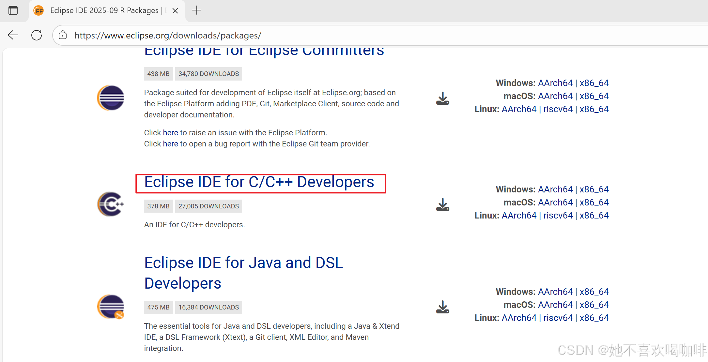The width and height of the screenshot is (708, 362).
Task: Download Committers package for macOS AArch64
Action: coord(555,96)
